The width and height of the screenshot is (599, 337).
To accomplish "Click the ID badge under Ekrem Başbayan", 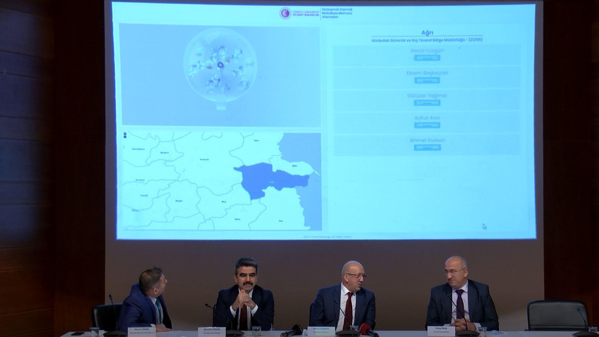I will click(x=427, y=80).
